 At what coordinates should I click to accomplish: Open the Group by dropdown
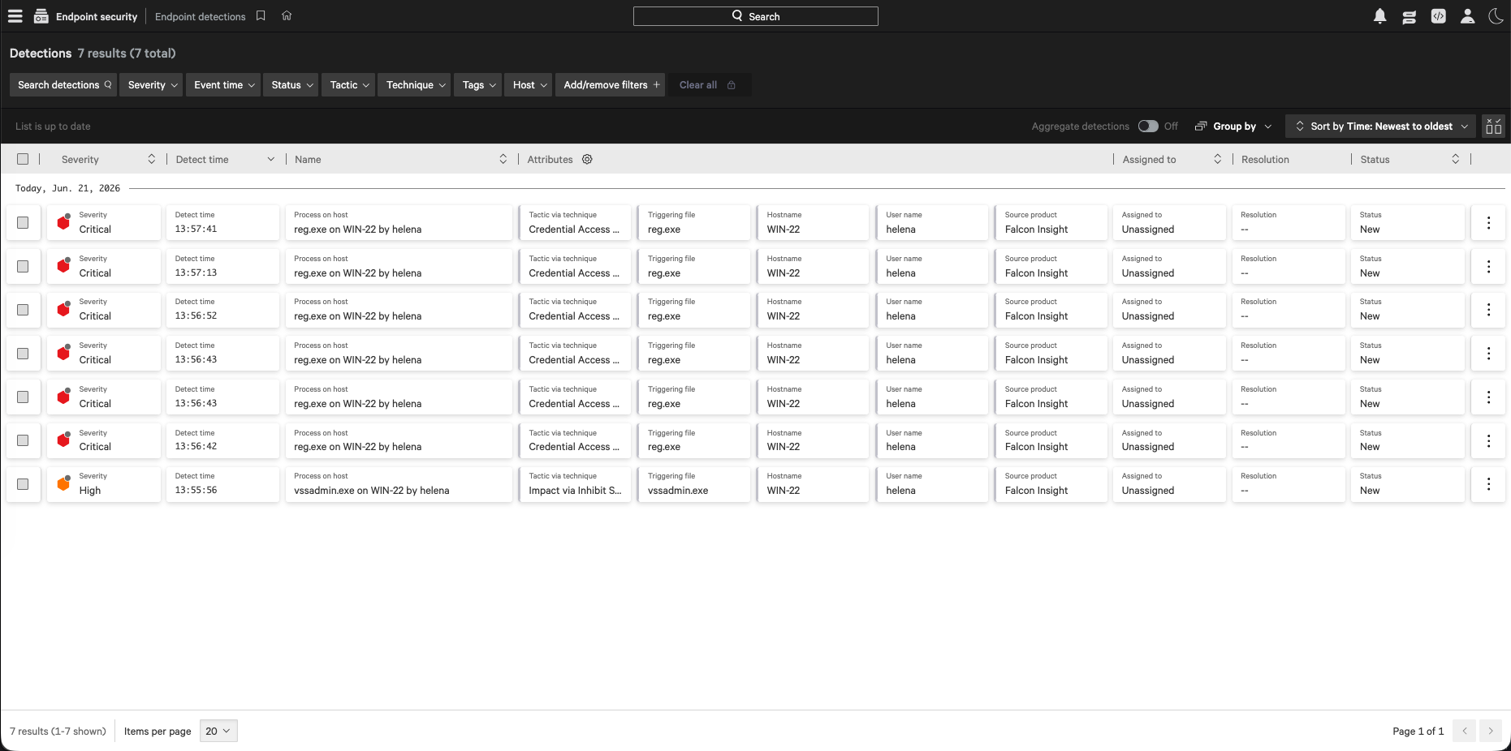(x=1234, y=126)
